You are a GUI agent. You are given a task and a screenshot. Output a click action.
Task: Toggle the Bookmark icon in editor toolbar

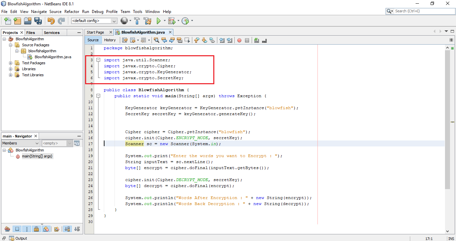[213, 40]
